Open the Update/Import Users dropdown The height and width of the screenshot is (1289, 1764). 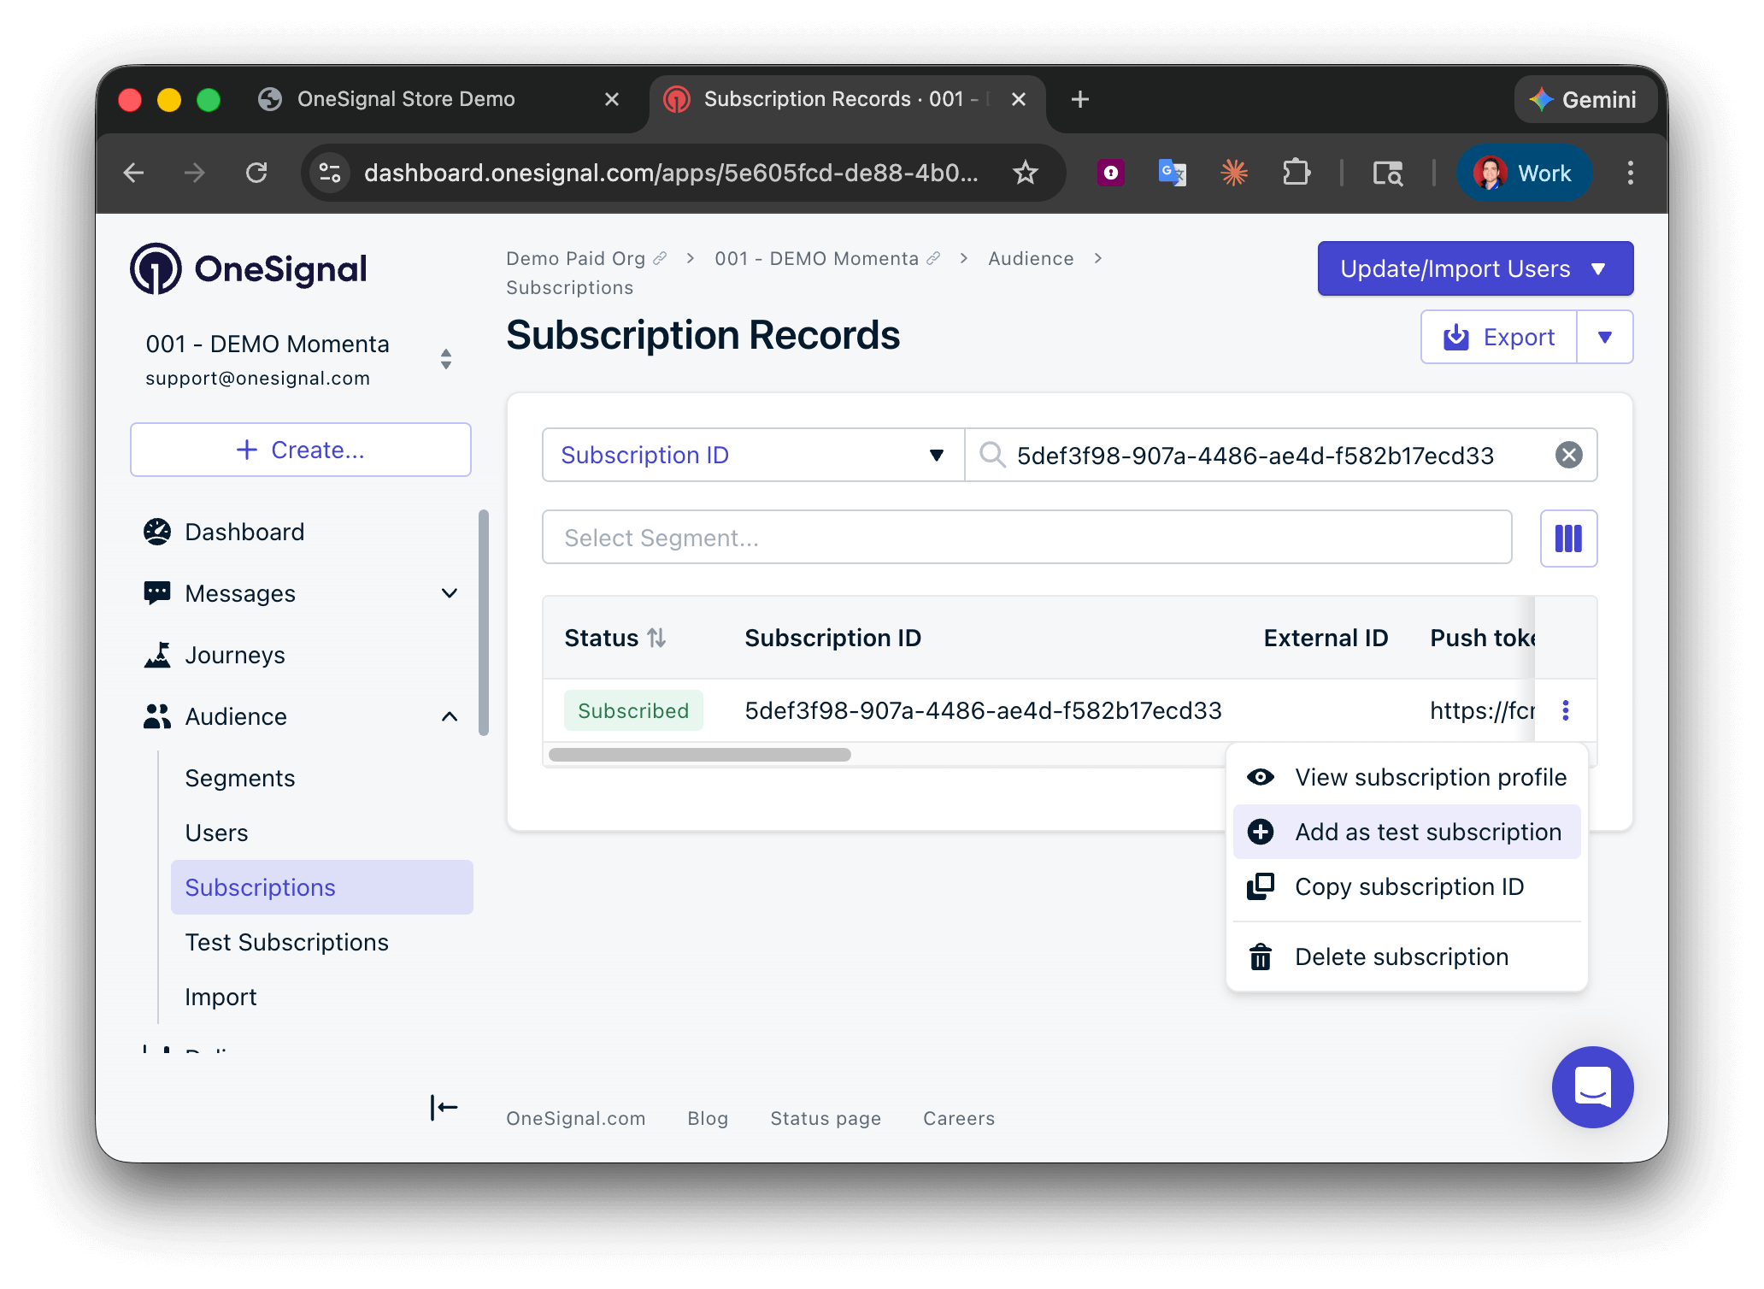click(1600, 268)
